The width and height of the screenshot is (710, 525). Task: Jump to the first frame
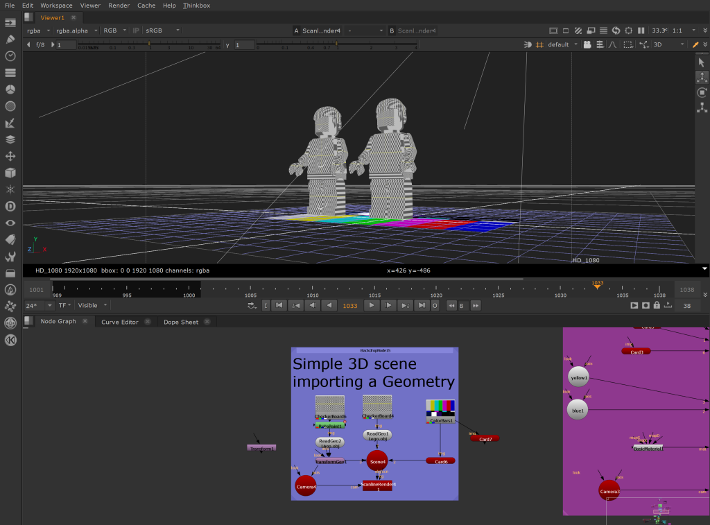coord(279,305)
